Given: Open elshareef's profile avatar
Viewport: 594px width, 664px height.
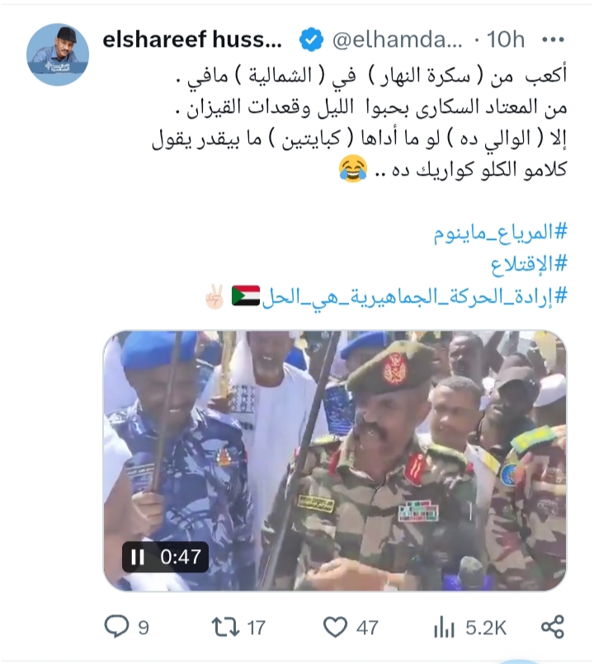Looking at the screenshot, I should (58, 54).
